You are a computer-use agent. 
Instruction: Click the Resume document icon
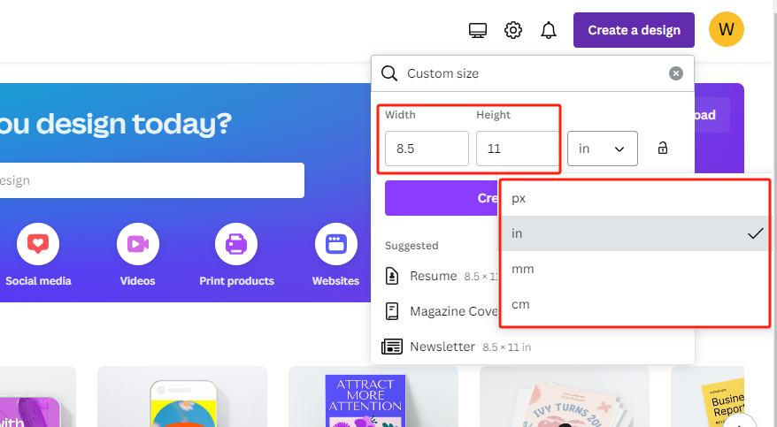coord(392,276)
